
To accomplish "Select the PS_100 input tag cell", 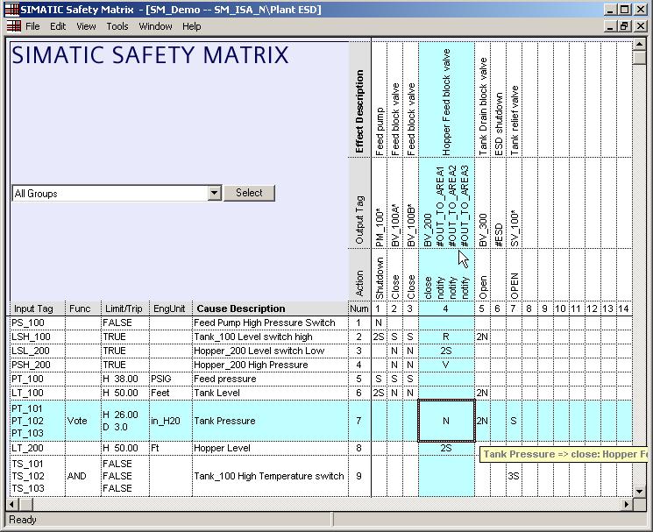I will 37,323.
